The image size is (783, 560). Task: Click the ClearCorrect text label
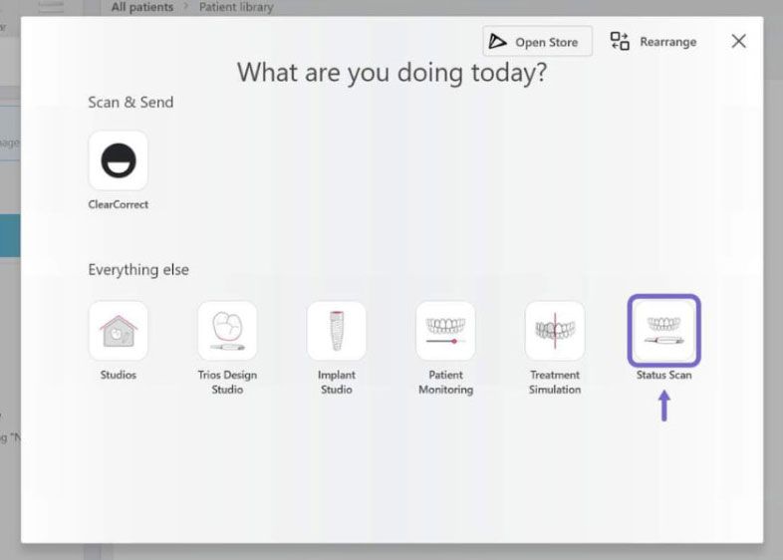(x=119, y=204)
